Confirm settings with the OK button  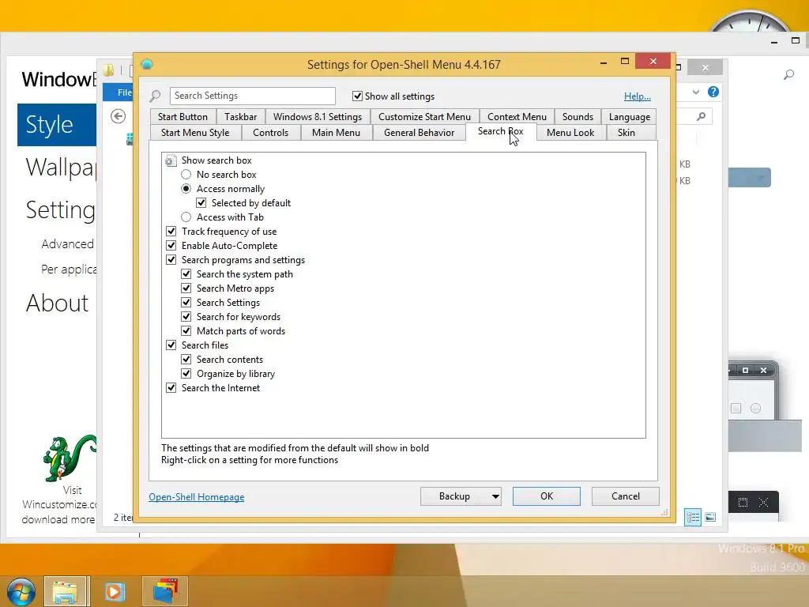tap(547, 496)
